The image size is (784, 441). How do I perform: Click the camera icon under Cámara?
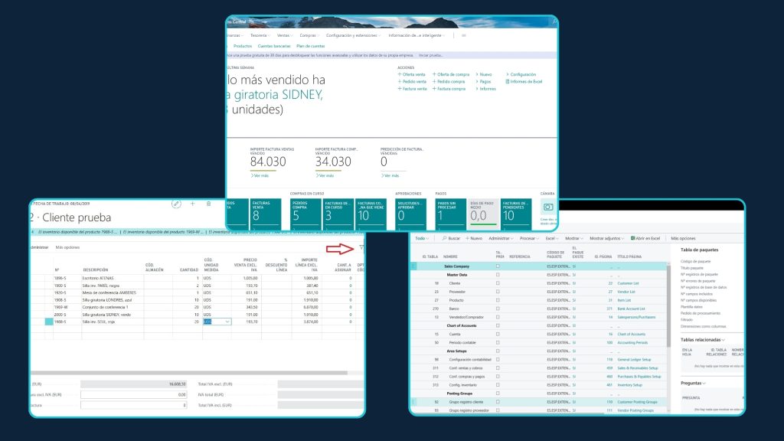pyautogui.click(x=547, y=207)
